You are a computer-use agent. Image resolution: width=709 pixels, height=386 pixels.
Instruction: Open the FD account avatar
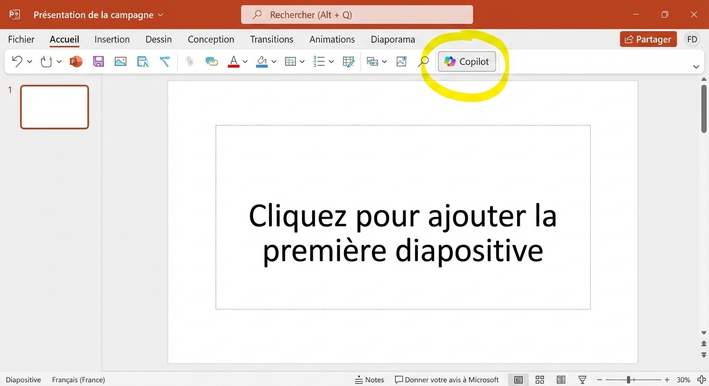pos(692,39)
